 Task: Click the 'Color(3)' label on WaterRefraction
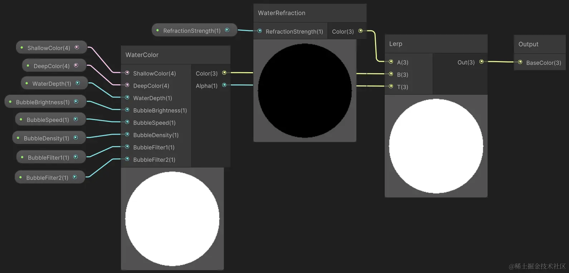(343, 31)
